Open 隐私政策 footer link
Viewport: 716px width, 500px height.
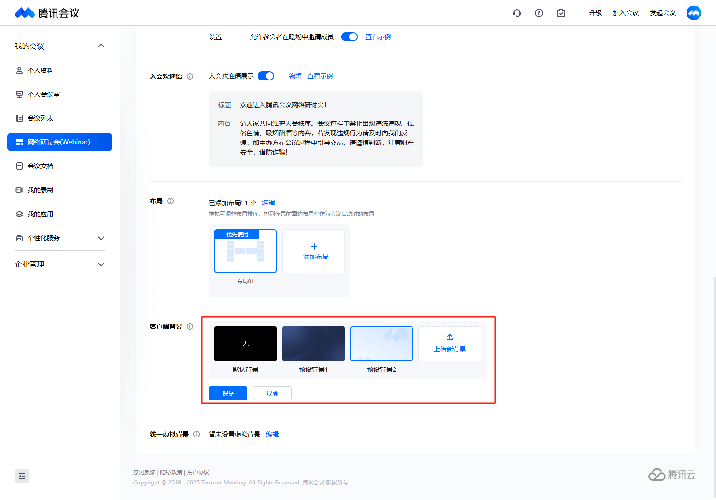click(x=171, y=472)
